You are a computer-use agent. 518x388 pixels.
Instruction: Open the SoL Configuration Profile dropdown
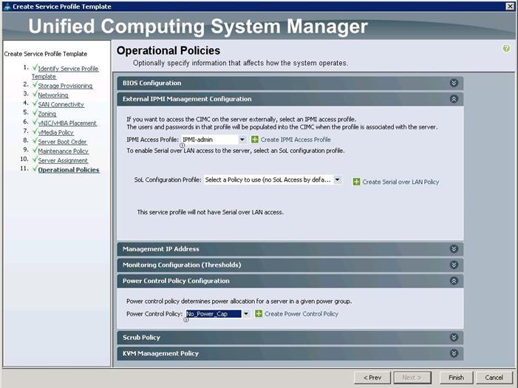click(337, 180)
